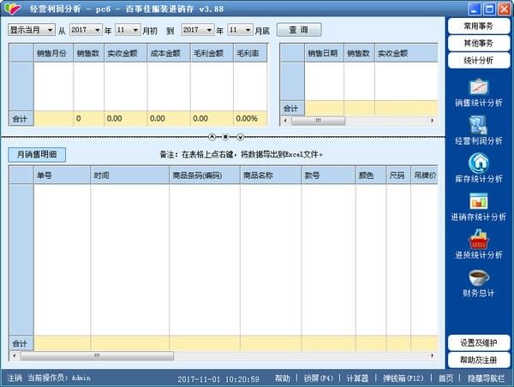The width and height of the screenshot is (514, 387).
Task: Switch to 其他事务 sidebar tab
Action: point(479,44)
